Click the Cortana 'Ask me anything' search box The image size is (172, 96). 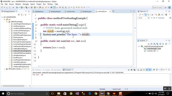tap(27, 94)
